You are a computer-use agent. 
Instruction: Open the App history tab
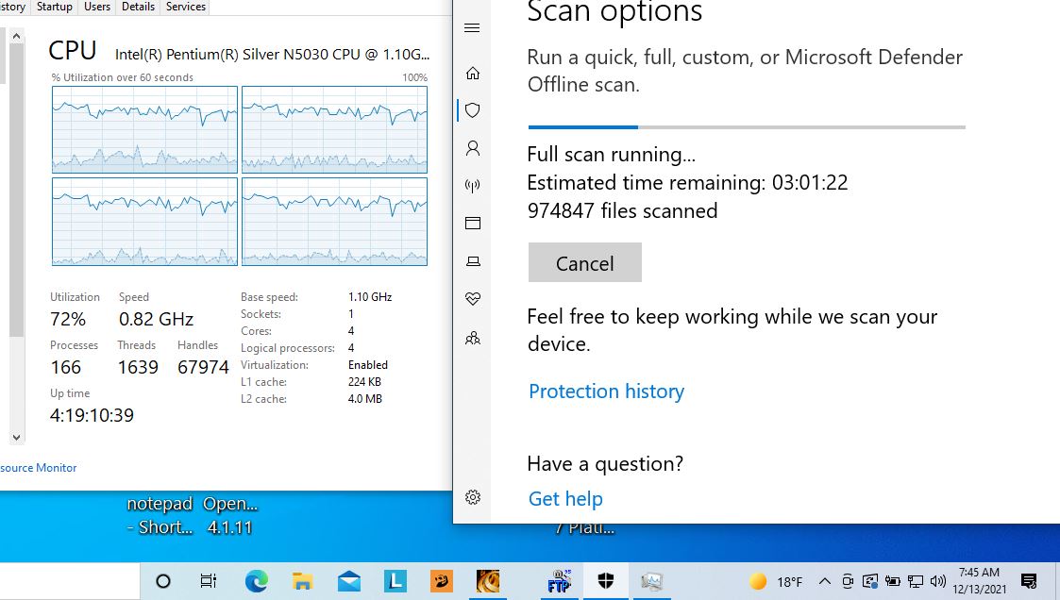click(13, 7)
